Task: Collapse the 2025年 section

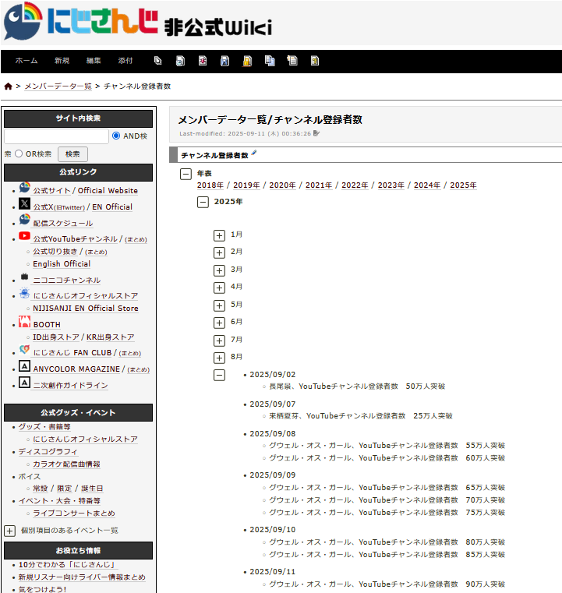Action: pos(203,202)
